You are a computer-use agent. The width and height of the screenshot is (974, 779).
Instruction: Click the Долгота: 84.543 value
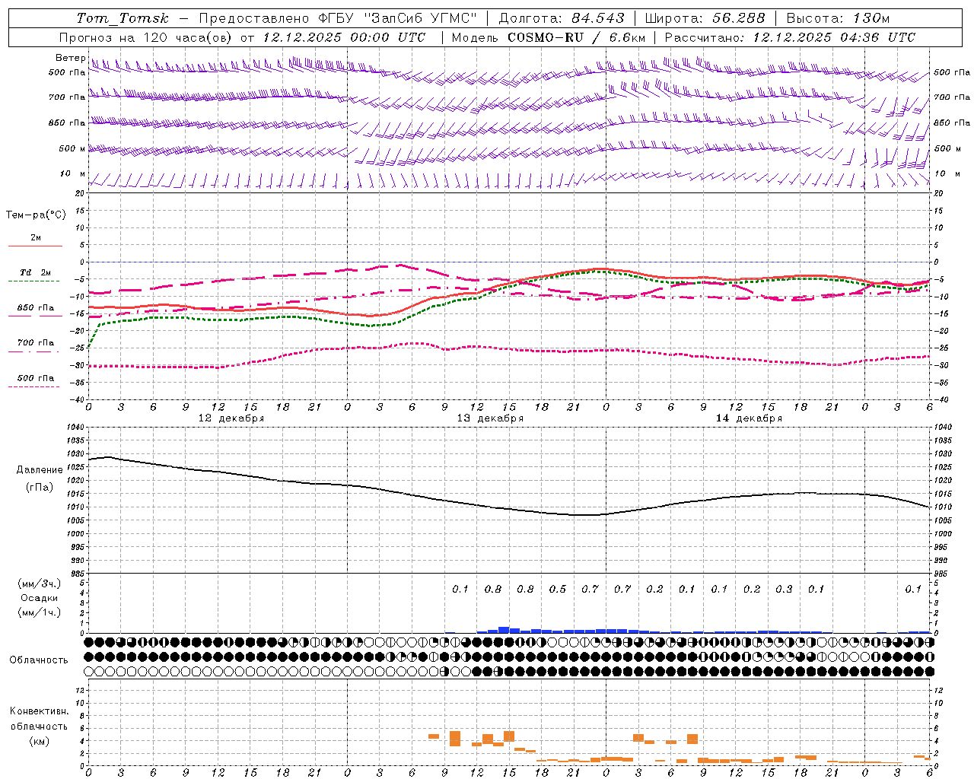tap(561, 18)
